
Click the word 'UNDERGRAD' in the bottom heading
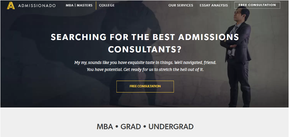coord(171,127)
